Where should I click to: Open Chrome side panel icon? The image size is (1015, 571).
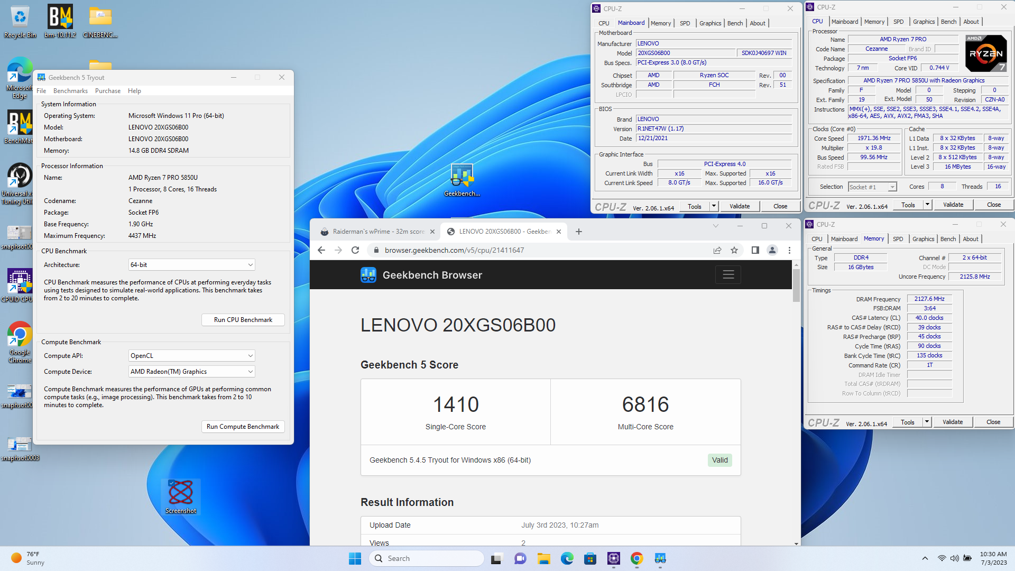755,250
